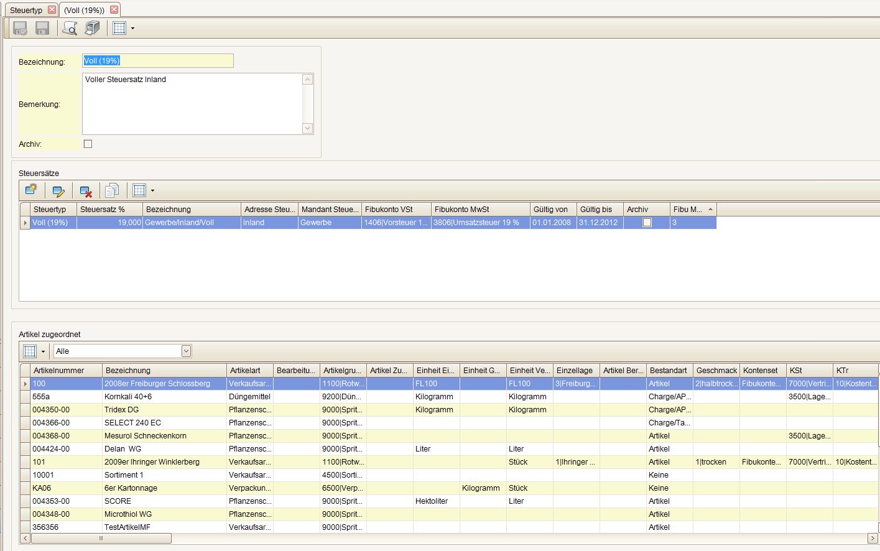Sort by Fibukonto VSt column header
Viewport: 880px width, 551px height.
pos(396,210)
